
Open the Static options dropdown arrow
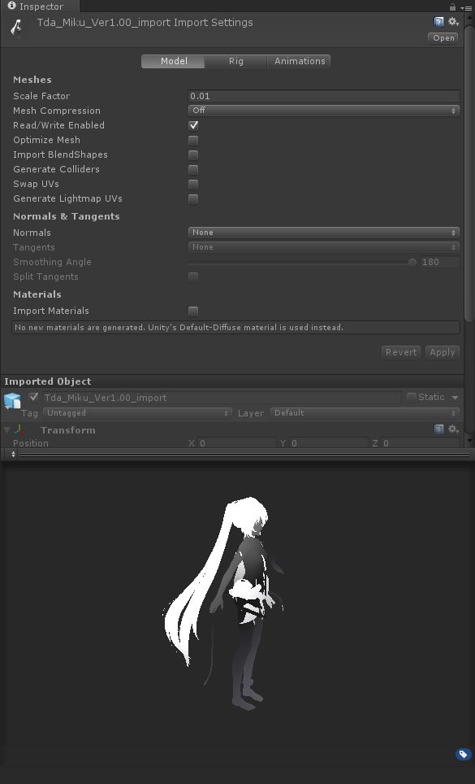click(x=455, y=398)
